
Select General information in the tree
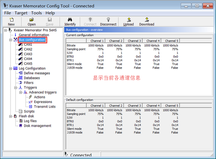(x=34, y=35)
